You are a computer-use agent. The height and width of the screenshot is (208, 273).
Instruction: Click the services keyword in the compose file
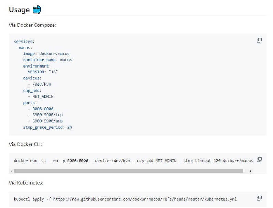tap(24, 41)
